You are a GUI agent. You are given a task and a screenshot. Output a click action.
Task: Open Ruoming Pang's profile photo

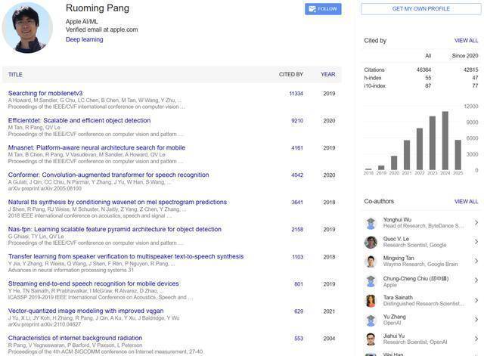pos(28,28)
